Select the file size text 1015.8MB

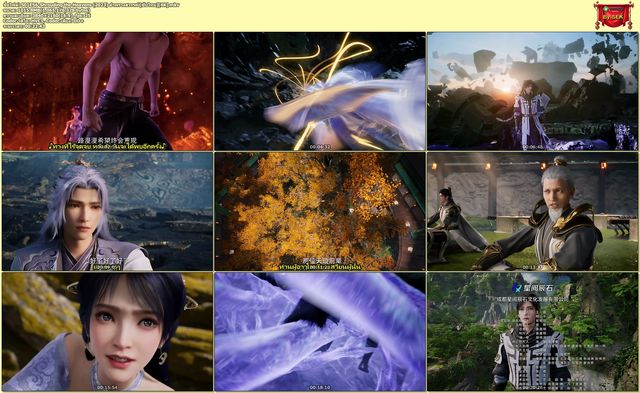(x=46, y=10)
